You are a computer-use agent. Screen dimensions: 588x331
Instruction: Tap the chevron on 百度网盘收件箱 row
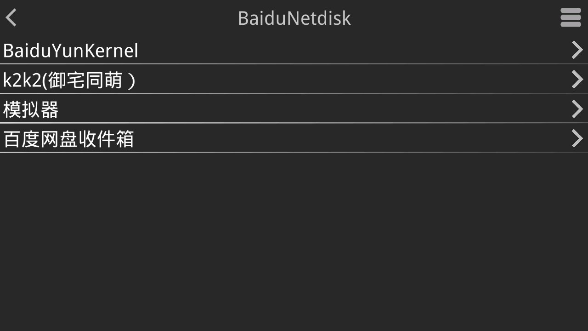[x=577, y=138]
